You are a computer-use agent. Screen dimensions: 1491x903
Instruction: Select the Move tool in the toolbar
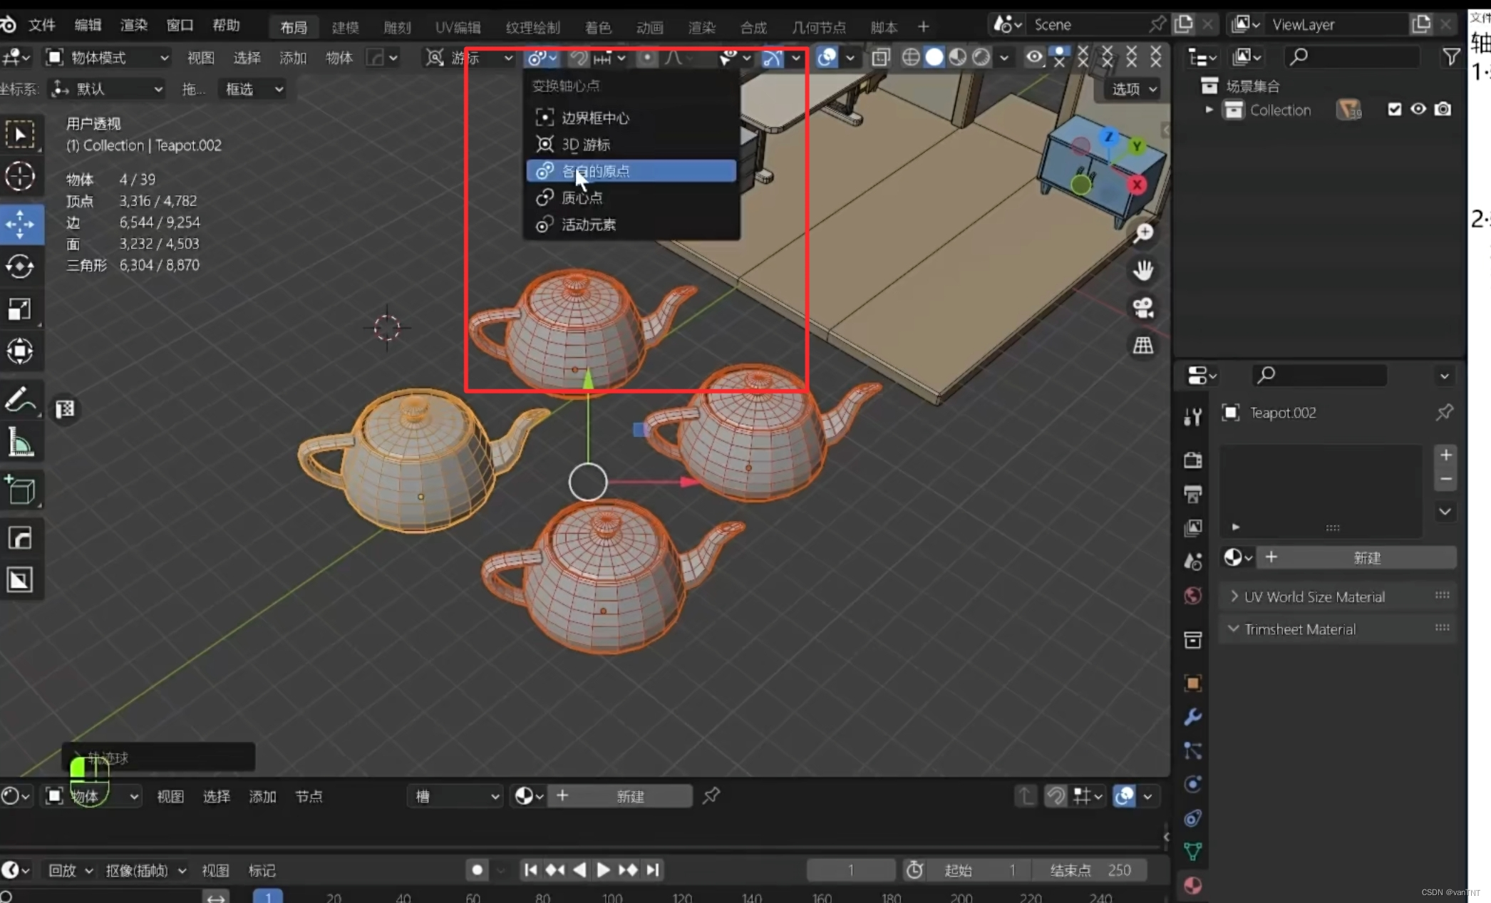pos(20,224)
